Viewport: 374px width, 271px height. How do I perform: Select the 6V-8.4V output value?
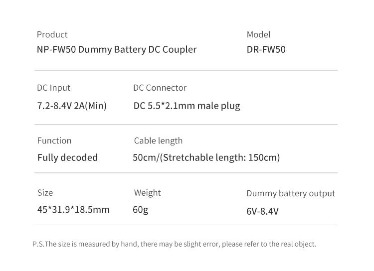[x=262, y=211]
